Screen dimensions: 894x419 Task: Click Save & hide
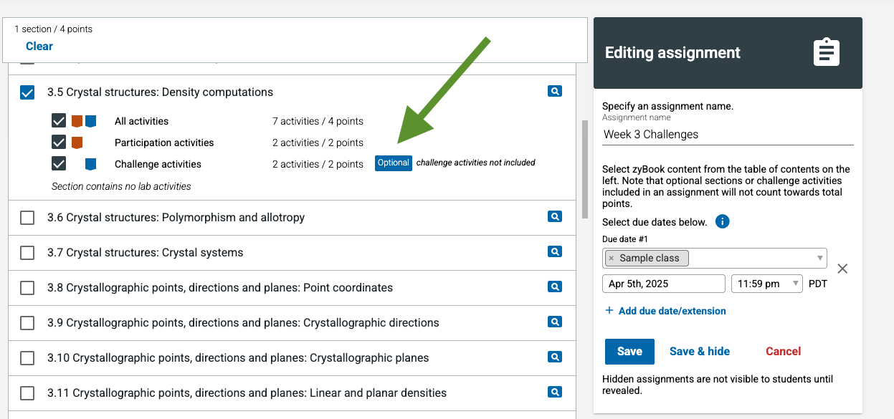(700, 351)
